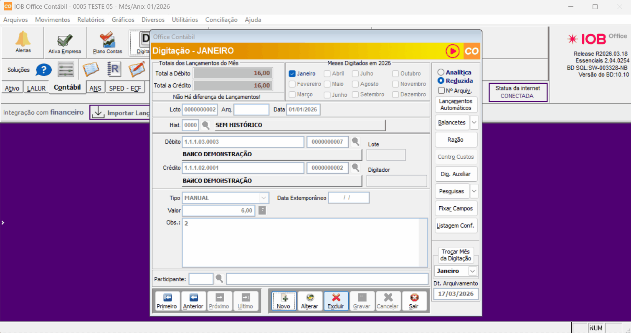Expand the Balancetes dropdown arrow
Image resolution: width=631 pixels, height=333 pixels.
(x=474, y=123)
